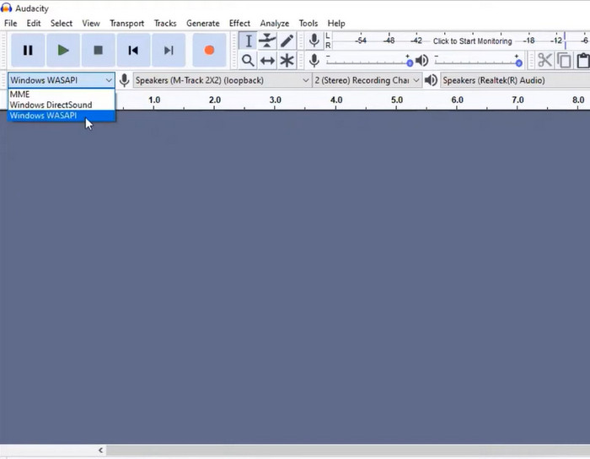Open the Generate menu
This screenshot has height=459, width=590.
coord(203,24)
